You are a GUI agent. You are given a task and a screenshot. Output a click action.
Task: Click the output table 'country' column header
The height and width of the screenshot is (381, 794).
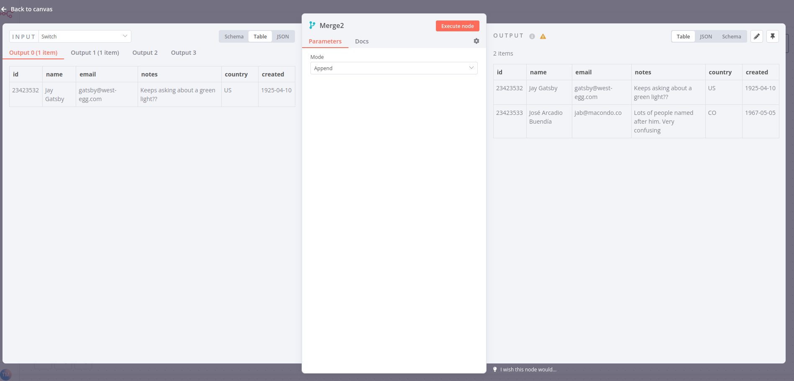pos(724,72)
